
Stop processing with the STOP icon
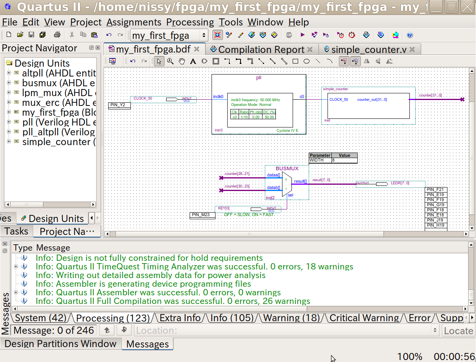[289, 35]
